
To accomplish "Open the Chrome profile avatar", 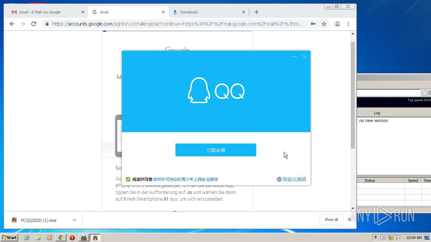I will [x=337, y=24].
